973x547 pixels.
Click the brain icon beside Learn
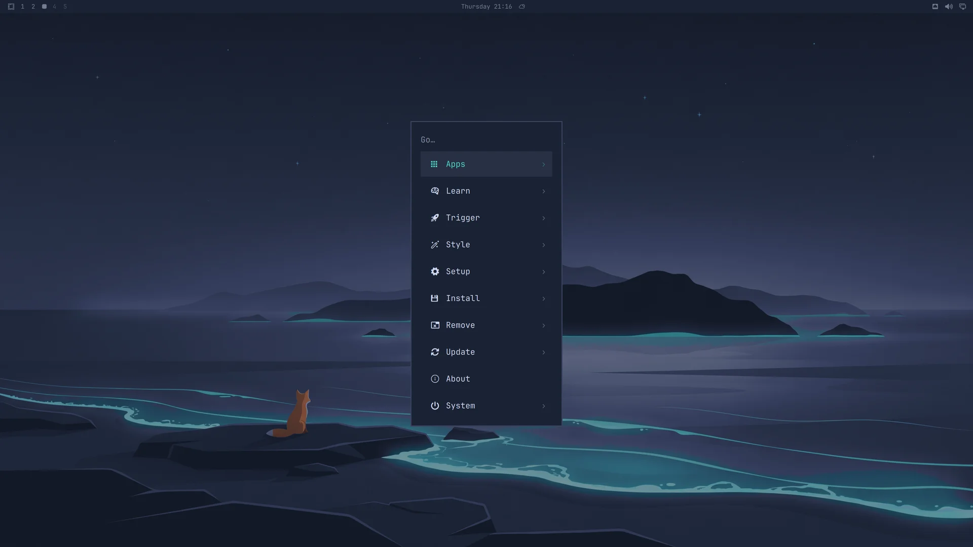pyautogui.click(x=435, y=191)
